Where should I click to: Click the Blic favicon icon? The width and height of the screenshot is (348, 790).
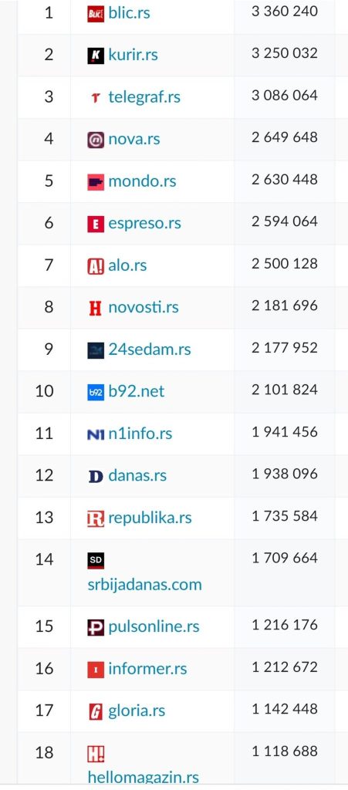coord(96,14)
